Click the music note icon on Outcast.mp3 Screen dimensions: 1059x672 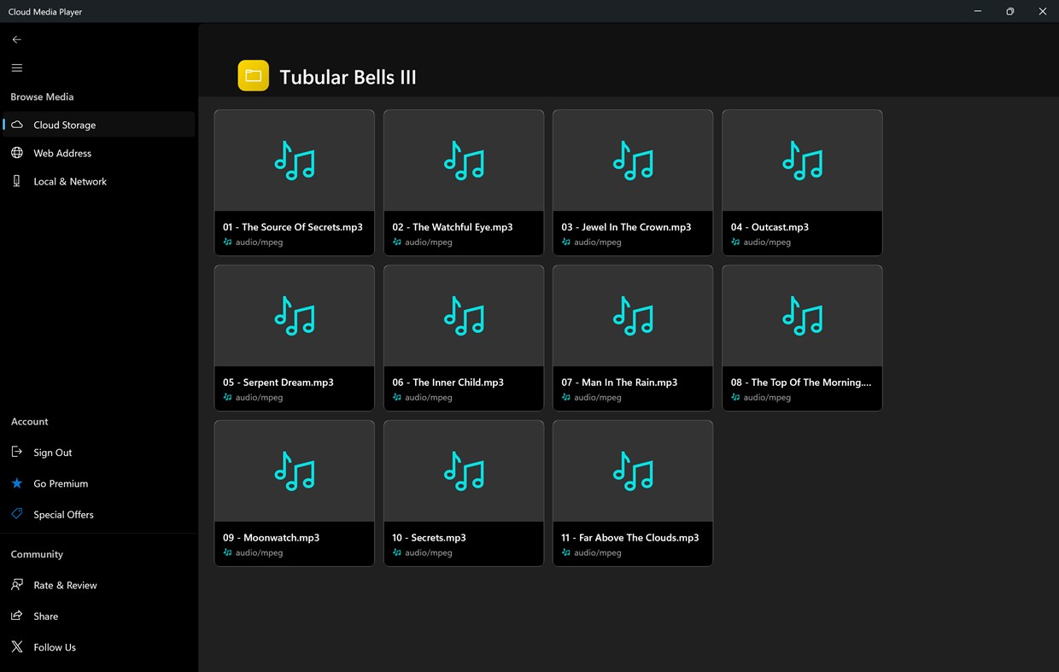pos(801,160)
